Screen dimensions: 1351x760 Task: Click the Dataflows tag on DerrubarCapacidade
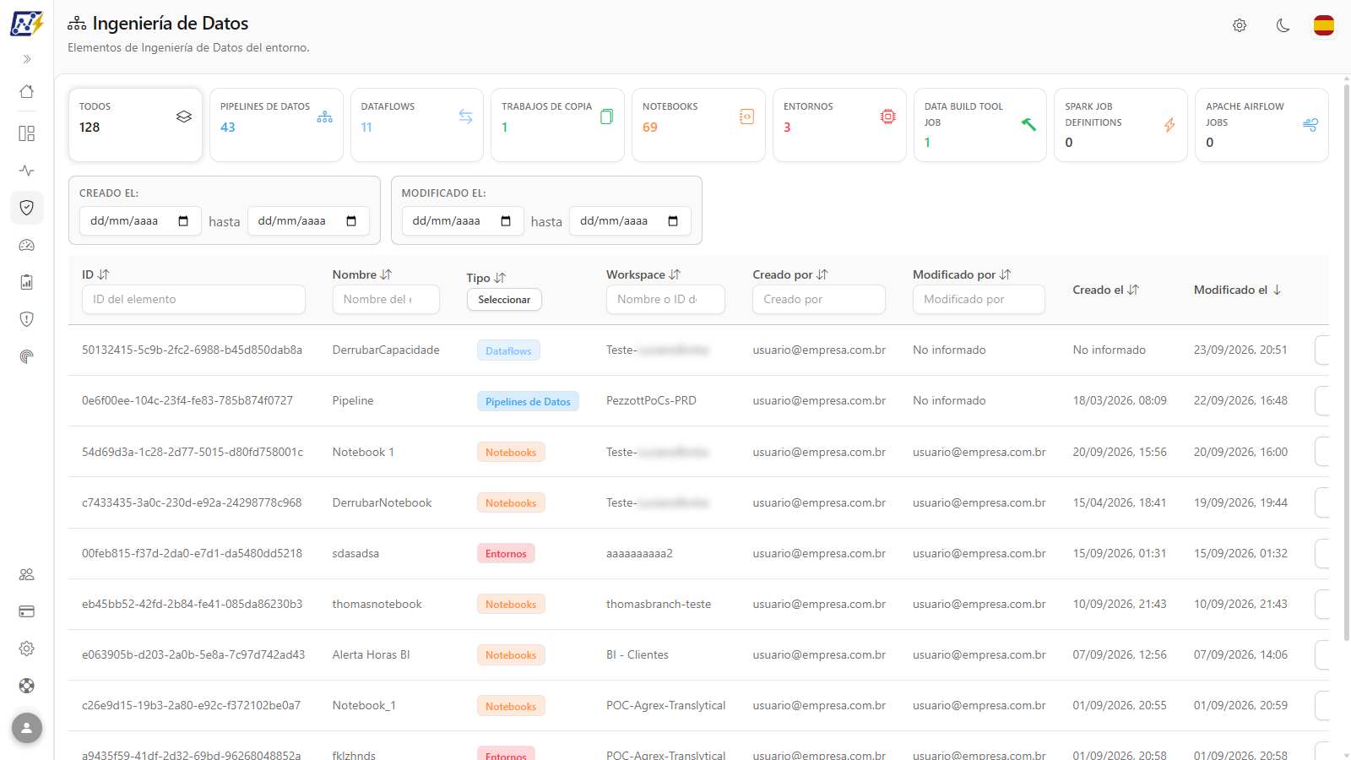[508, 350]
